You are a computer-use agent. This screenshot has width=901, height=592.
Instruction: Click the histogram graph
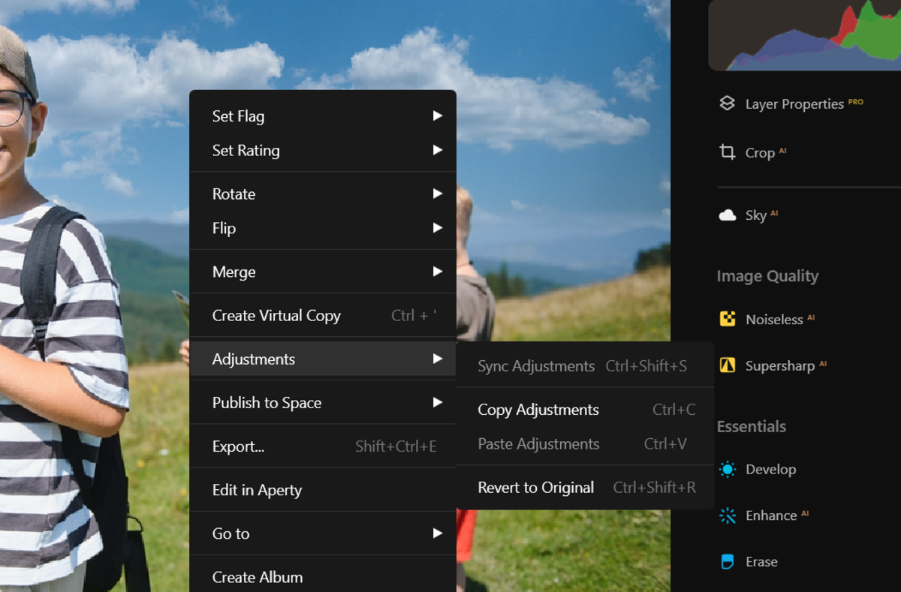(804, 35)
